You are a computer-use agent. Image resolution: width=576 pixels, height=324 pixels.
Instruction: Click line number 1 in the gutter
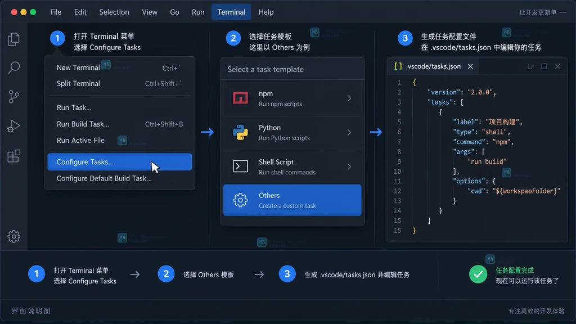point(399,83)
